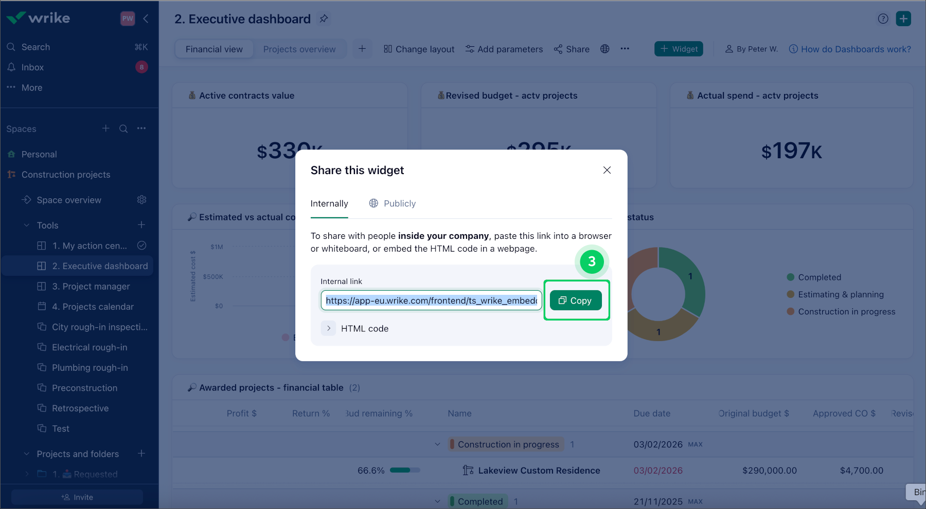
Task: Collapse the Tools section
Action: point(27,225)
